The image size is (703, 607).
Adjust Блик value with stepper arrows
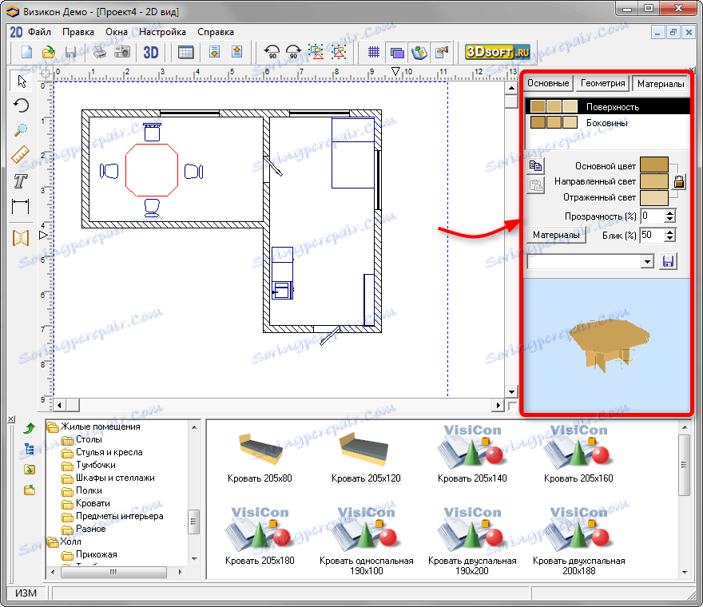(669, 235)
